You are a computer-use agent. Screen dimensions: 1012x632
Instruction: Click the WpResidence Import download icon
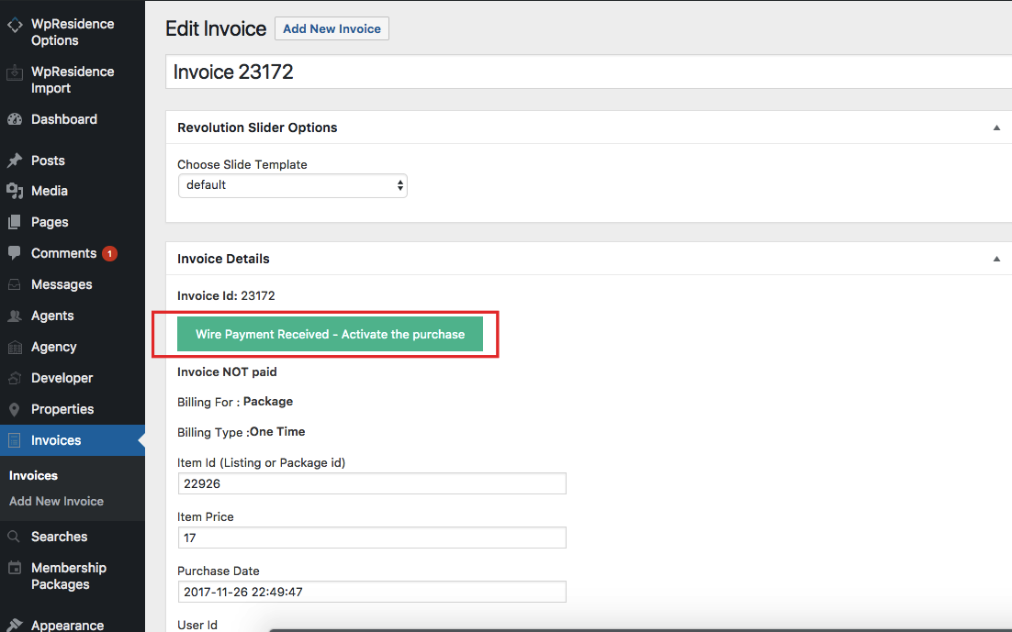(15, 72)
